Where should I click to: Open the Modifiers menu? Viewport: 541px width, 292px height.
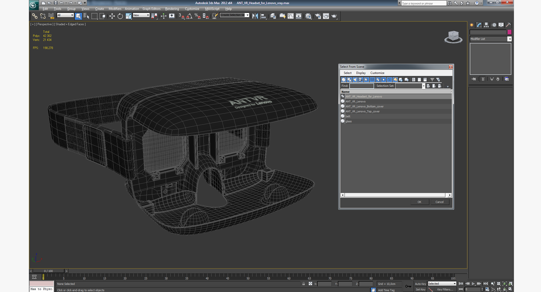115,9
